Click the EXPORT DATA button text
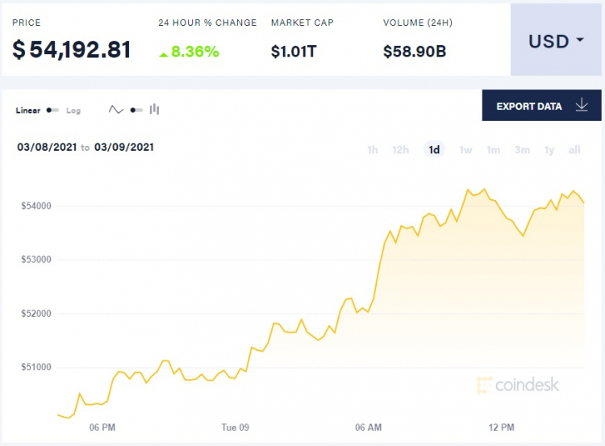 point(528,106)
